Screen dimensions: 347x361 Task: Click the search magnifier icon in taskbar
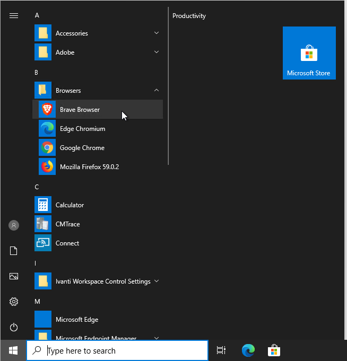tap(37, 350)
